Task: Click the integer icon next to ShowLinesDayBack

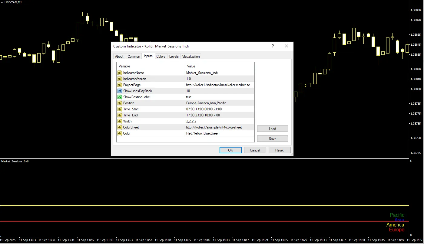Action: point(119,91)
